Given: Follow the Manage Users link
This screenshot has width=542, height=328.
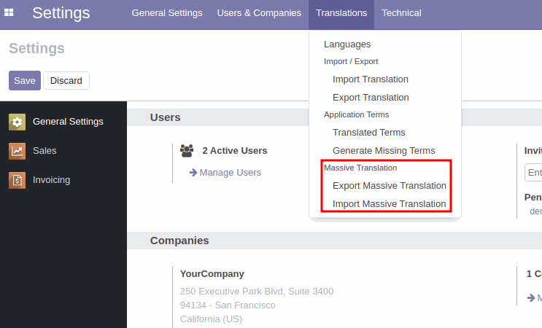Looking at the screenshot, I should [x=231, y=172].
